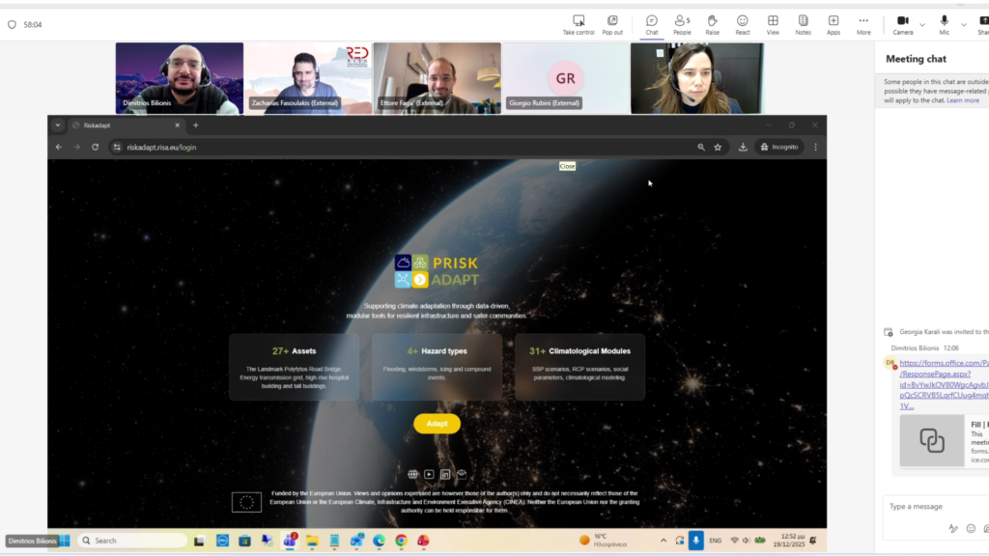
Task: Open the React emoji picker
Action: pos(742,24)
